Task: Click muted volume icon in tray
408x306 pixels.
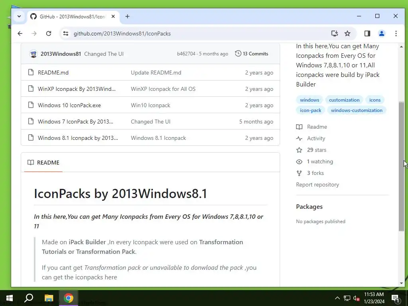Action: pos(357,298)
